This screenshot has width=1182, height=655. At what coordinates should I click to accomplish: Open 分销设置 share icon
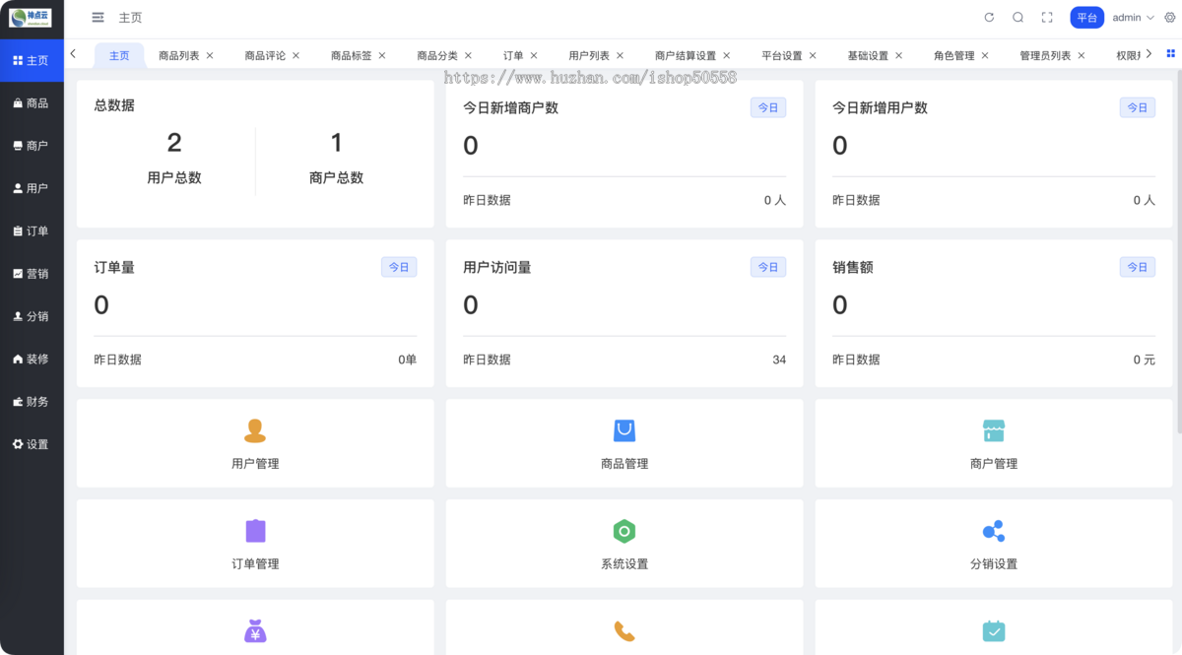(994, 531)
